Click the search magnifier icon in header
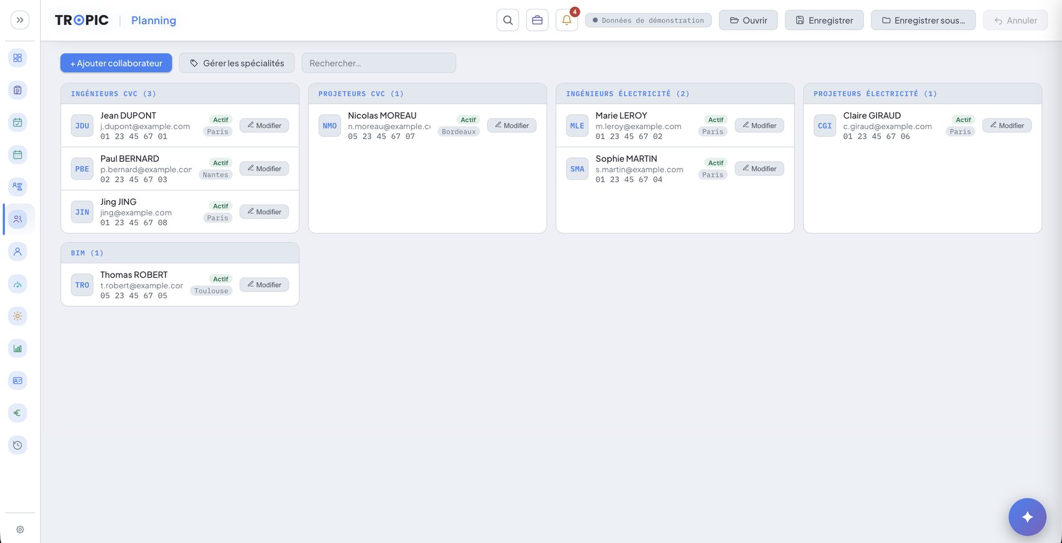Image resolution: width=1062 pixels, height=543 pixels. [x=508, y=20]
